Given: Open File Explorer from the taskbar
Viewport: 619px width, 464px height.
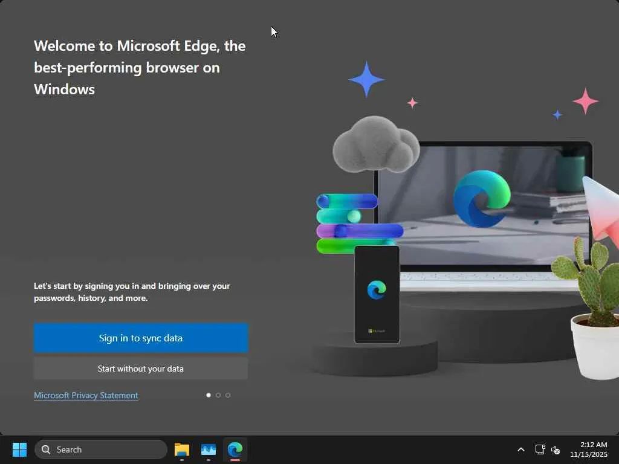Looking at the screenshot, I should (x=182, y=449).
